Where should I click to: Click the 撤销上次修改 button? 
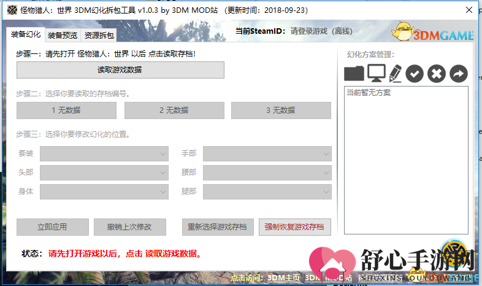tap(130, 227)
